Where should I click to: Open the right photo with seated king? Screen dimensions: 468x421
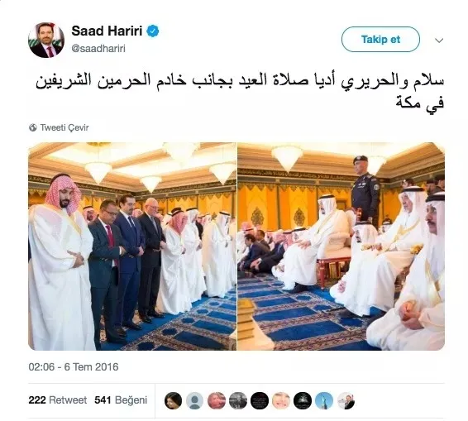pyautogui.click(x=341, y=246)
